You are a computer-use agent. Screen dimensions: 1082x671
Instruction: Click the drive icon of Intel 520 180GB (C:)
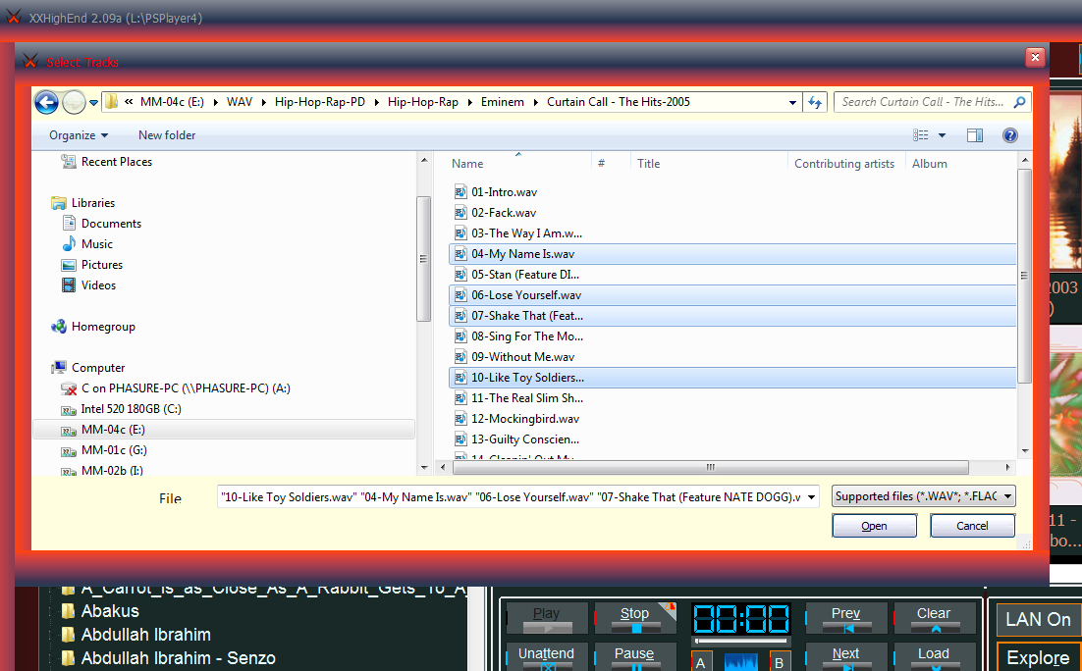[69, 410]
